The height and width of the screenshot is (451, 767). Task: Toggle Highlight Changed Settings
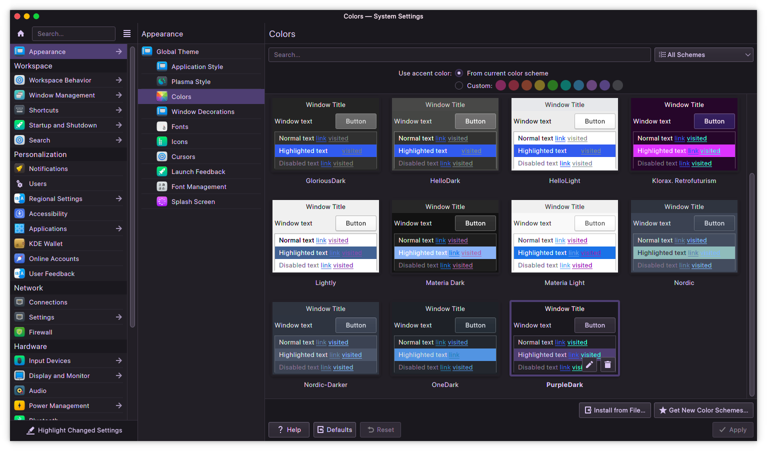[x=74, y=430]
